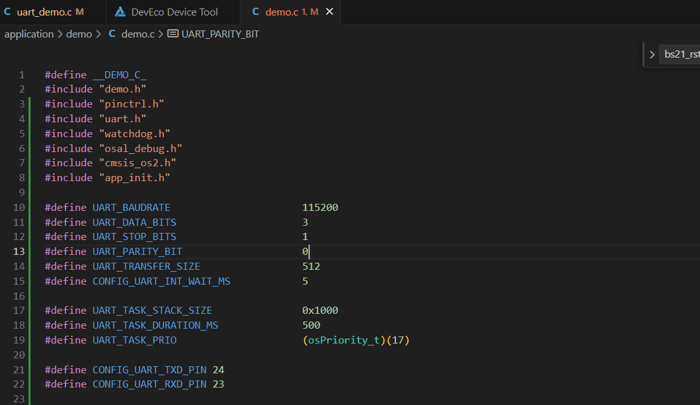This screenshot has width=700, height=405.
Task: Click the UART_TASK_PRIO macro name
Action: 134,340
